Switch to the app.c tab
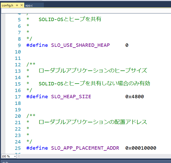171x163 pixels. coord(29,5)
